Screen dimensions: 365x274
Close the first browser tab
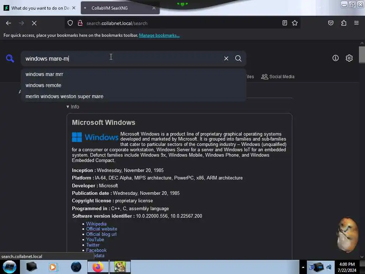pos(74,8)
